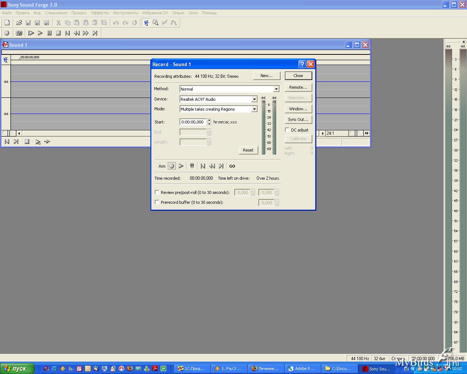Enable the DC adjust checkbox
Image resolution: width=467 pixels, height=374 pixels.
(x=287, y=130)
